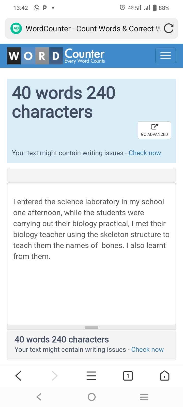Open browser menu with three lines
183x407 pixels.
coord(91,376)
